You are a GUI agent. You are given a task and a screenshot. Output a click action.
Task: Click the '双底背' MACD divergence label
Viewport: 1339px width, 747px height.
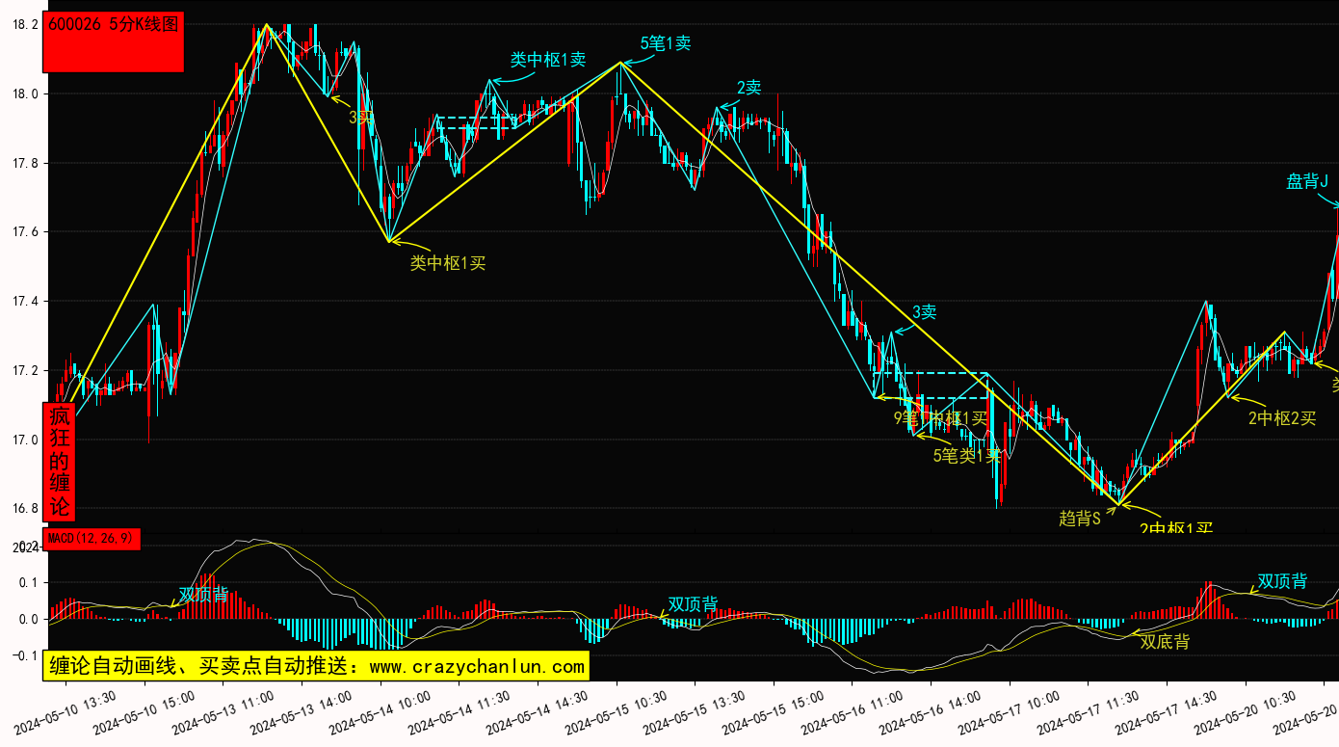[1165, 641]
